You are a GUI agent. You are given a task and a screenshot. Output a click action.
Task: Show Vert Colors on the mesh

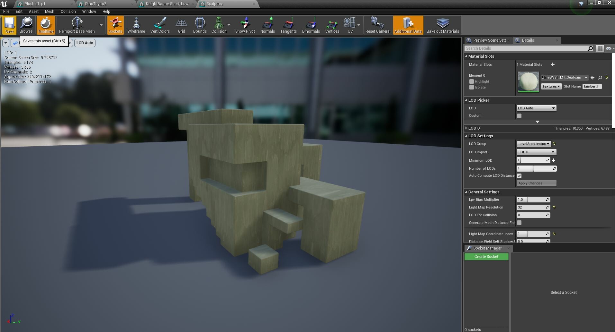[x=160, y=25]
